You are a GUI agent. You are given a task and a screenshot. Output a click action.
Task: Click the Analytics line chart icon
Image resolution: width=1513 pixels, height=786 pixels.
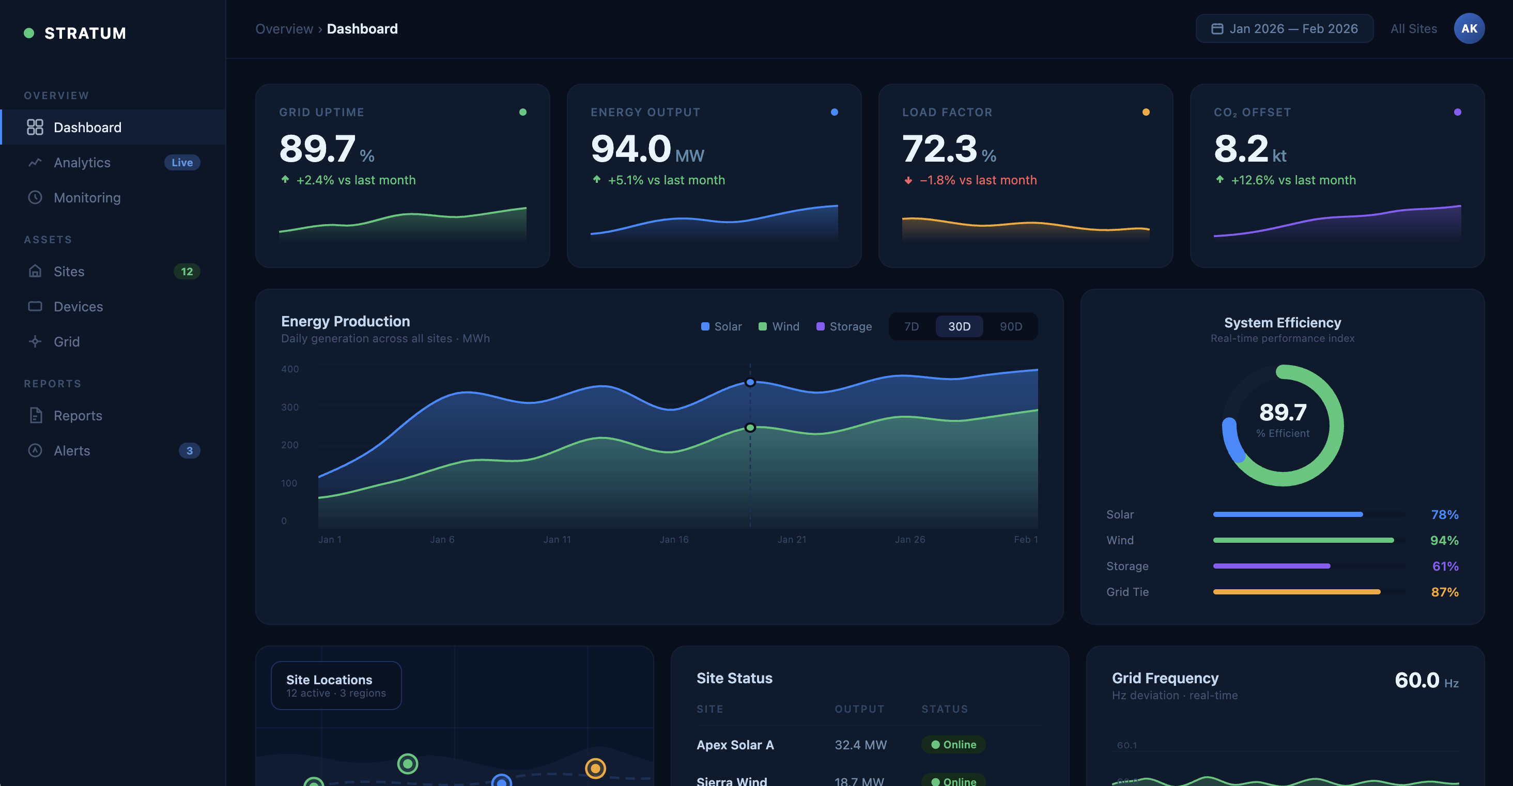(35, 162)
